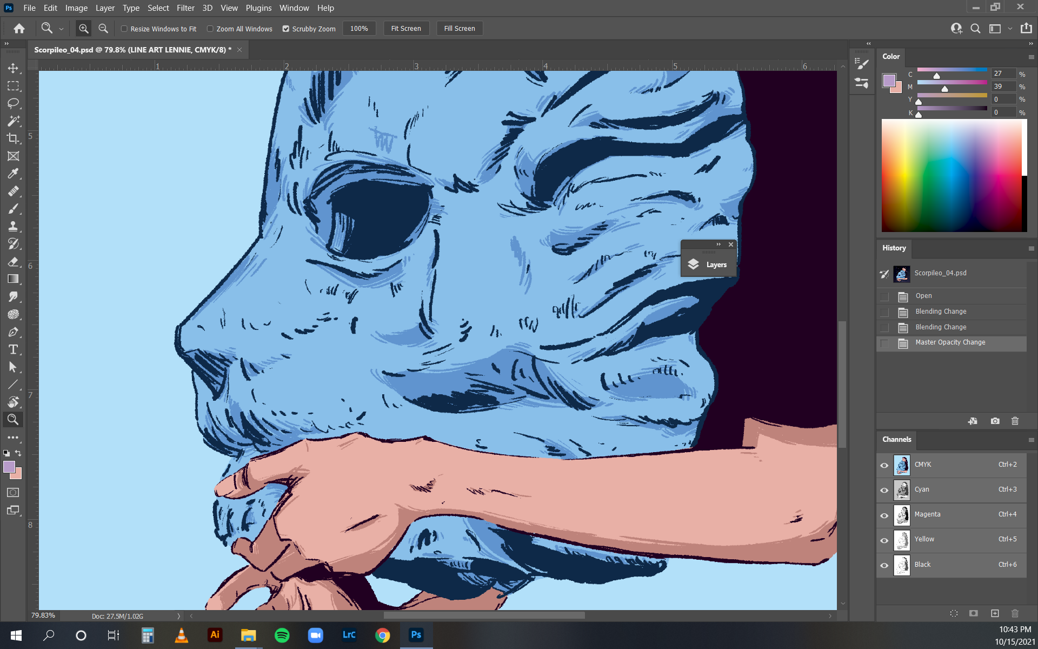The height and width of the screenshot is (649, 1038).
Task: Open the Filter menu
Action: click(185, 8)
